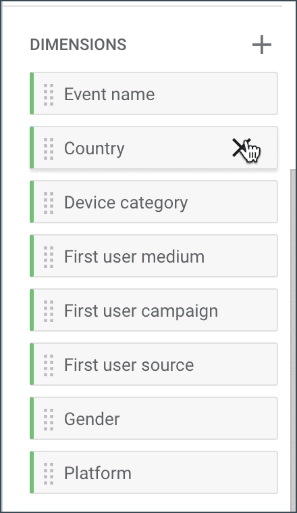Image resolution: width=297 pixels, height=513 pixels.
Task: Add a new dimension with plus icon
Action: tap(262, 45)
